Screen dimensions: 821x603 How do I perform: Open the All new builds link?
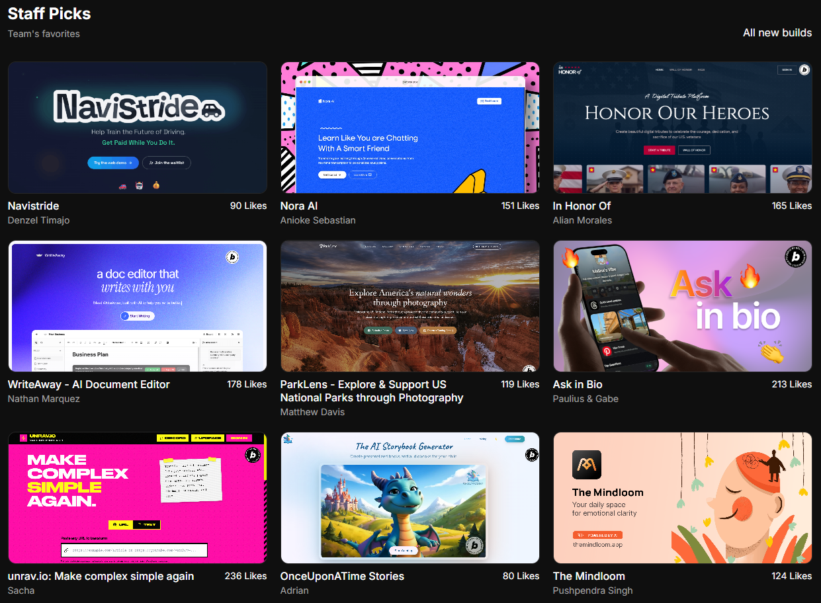tap(777, 33)
